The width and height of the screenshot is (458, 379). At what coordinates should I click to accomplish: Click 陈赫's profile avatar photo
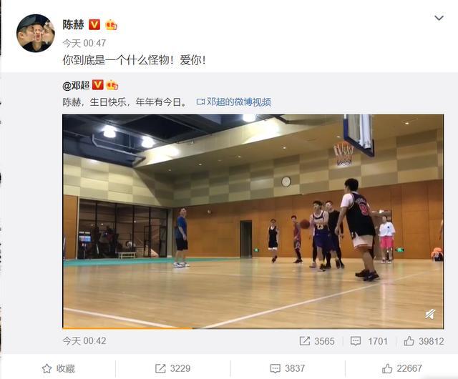point(36,34)
